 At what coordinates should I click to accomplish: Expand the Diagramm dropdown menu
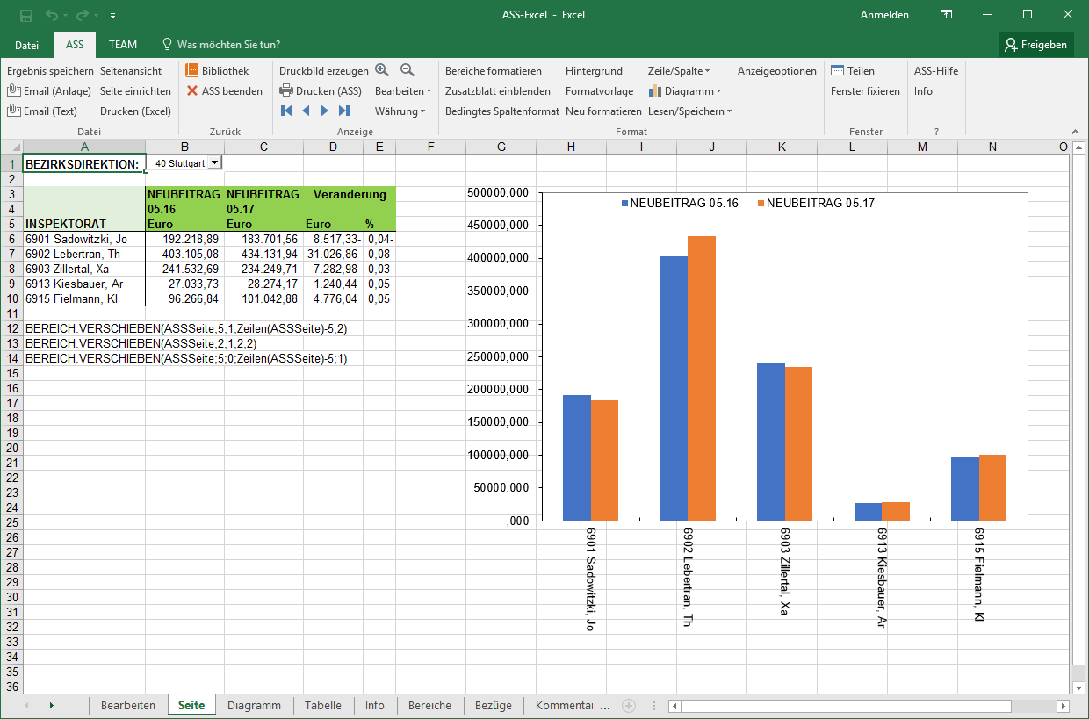tap(685, 91)
